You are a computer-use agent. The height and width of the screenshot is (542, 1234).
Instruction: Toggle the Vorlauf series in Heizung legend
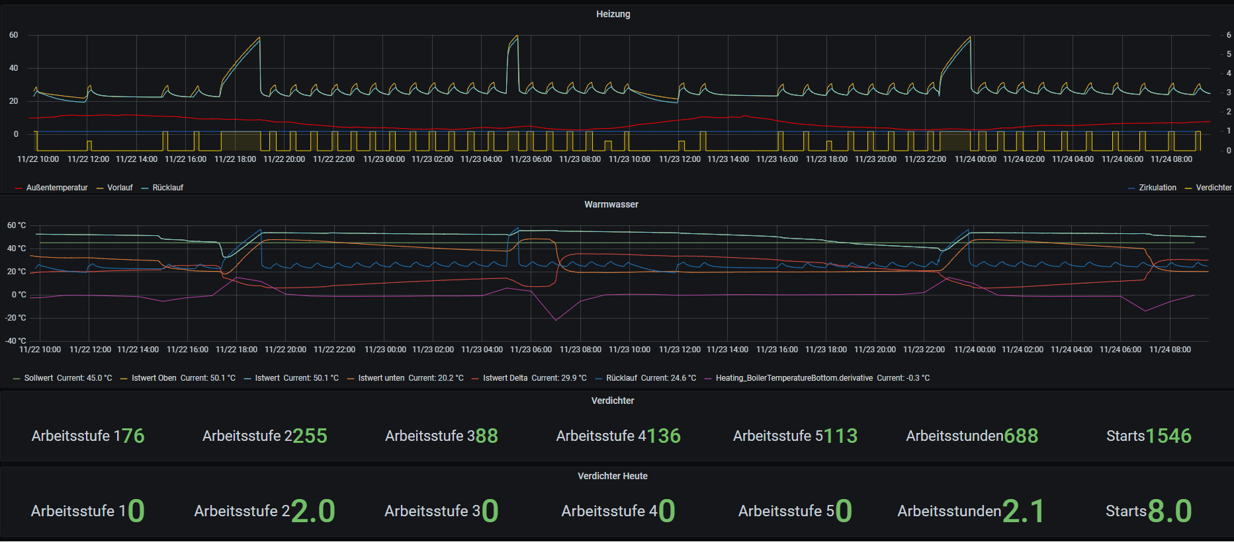pos(120,188)
